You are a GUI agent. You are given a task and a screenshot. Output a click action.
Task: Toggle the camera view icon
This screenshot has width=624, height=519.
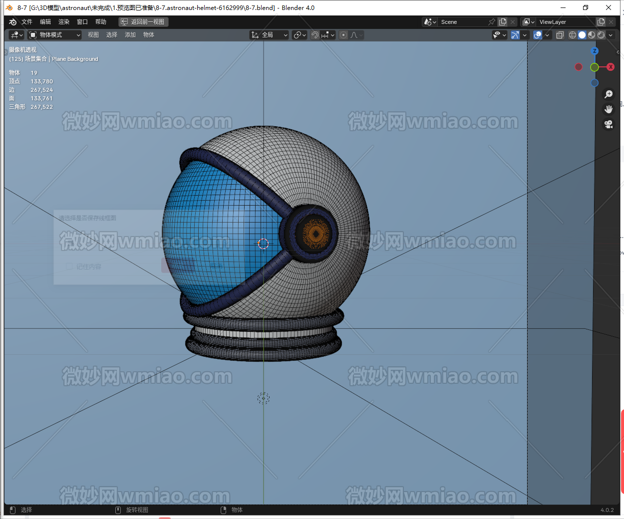pos(609,124)
